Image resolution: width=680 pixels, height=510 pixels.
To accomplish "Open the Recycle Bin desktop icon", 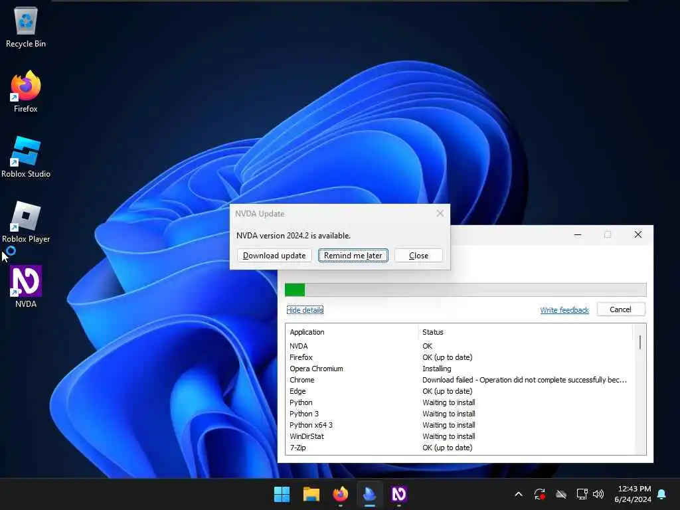I will coord(26,27).
